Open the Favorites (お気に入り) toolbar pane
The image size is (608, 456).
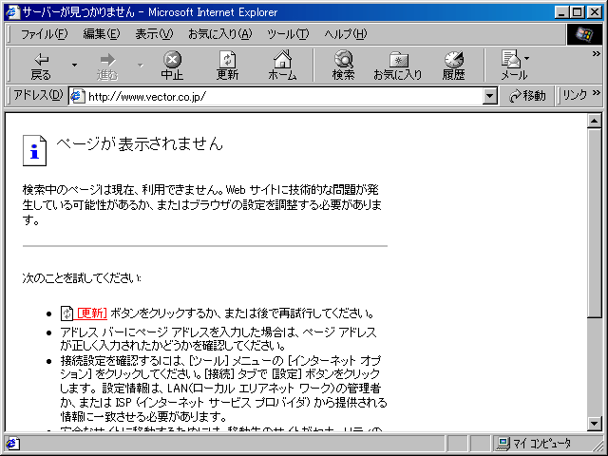[x=398, y=66]
